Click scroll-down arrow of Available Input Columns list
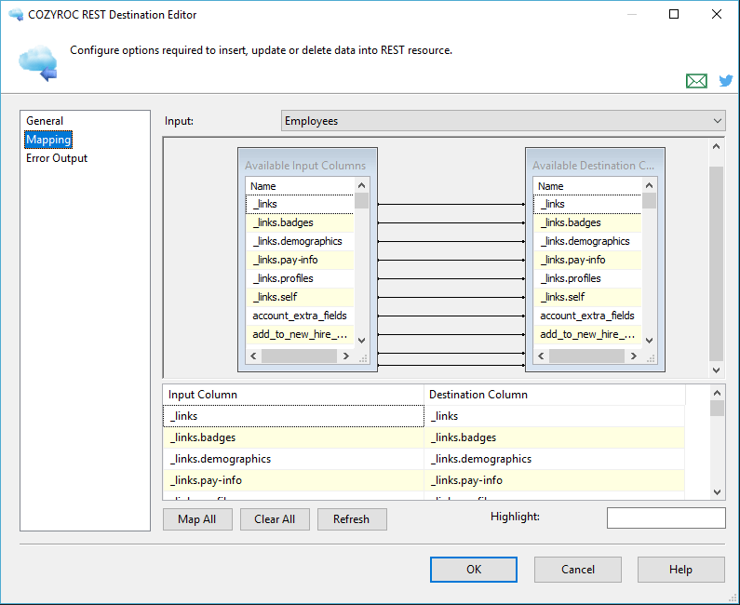This screenshot has height=605, width=740. coord(361,341)
